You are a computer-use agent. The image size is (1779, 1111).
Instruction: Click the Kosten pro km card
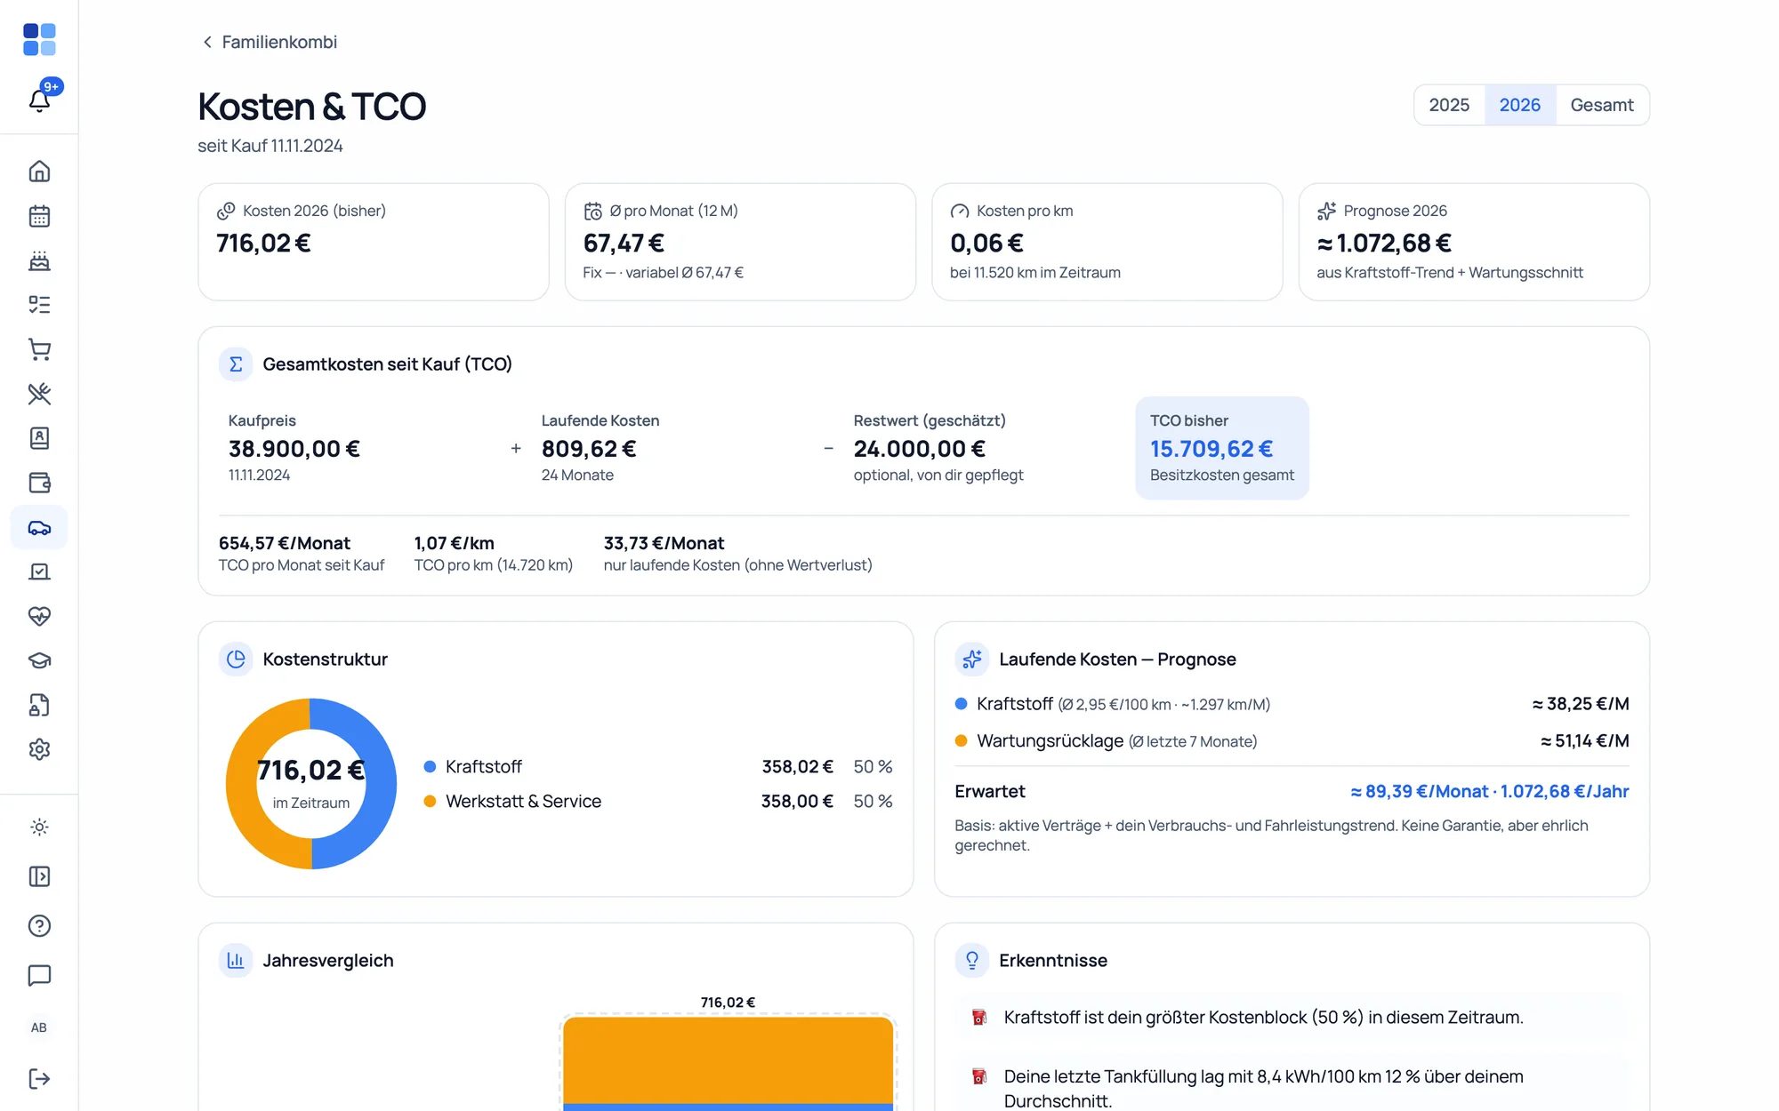pos(1107,242)
